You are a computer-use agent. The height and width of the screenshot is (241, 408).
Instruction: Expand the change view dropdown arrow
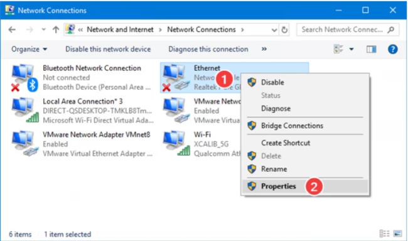(352, 49)
